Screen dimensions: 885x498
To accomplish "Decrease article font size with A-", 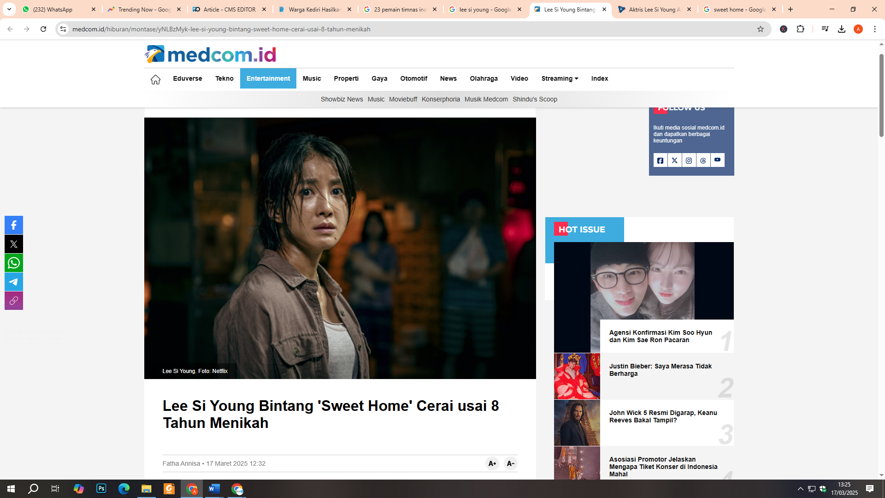I will [510, 463].
